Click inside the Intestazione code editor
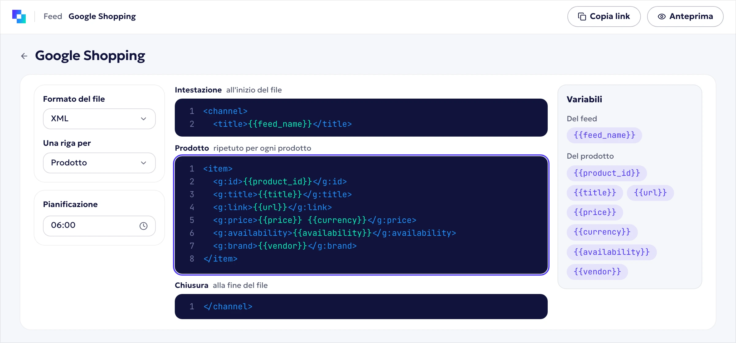This screenshot has height=343, width=736. click(361, 118)
